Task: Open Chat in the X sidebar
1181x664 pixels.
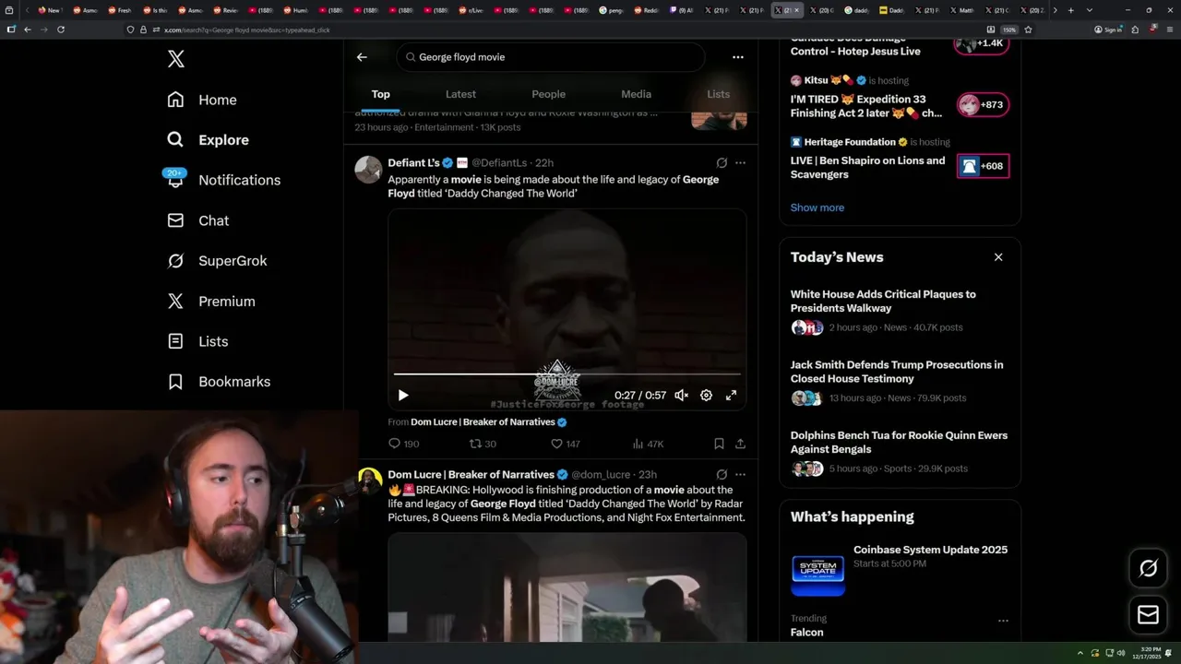Action: (197, 220)
